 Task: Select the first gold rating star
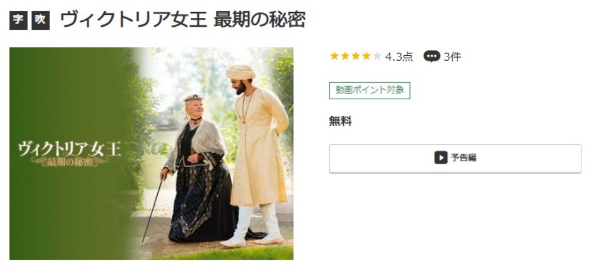[x=334, y=56]
